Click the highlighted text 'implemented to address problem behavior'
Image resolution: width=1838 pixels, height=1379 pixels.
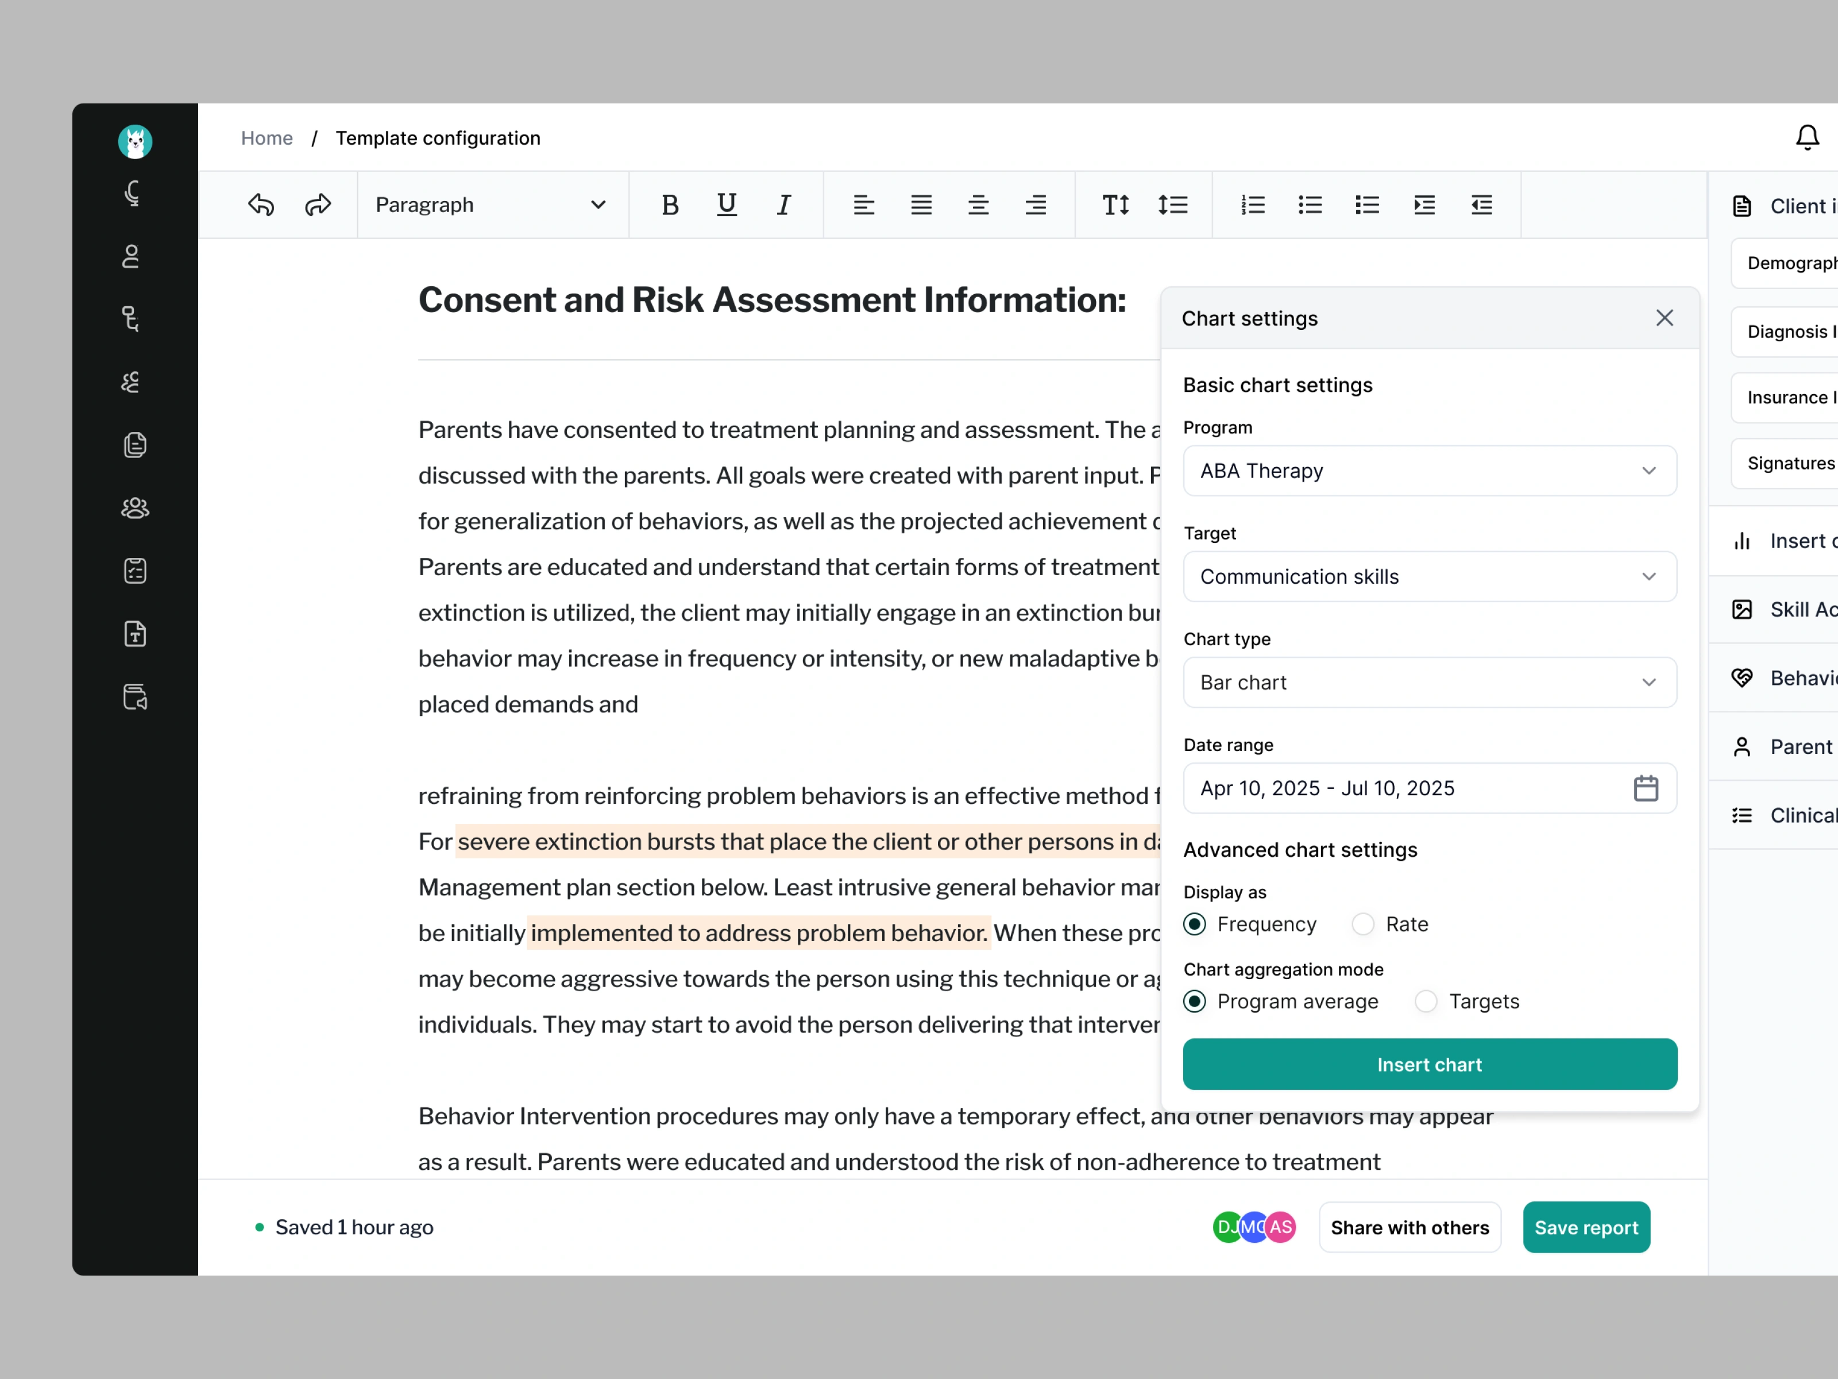(x=759, y=933)
